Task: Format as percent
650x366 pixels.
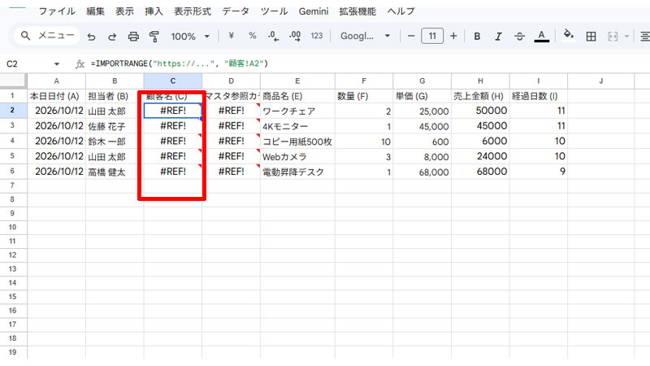Action: [x=252, y=36]
